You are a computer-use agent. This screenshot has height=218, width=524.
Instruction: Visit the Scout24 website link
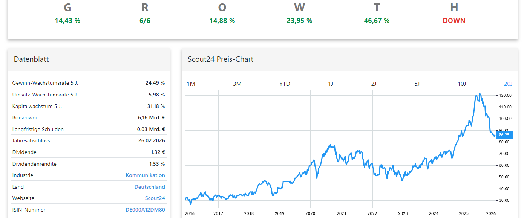[x=155, y=198]
